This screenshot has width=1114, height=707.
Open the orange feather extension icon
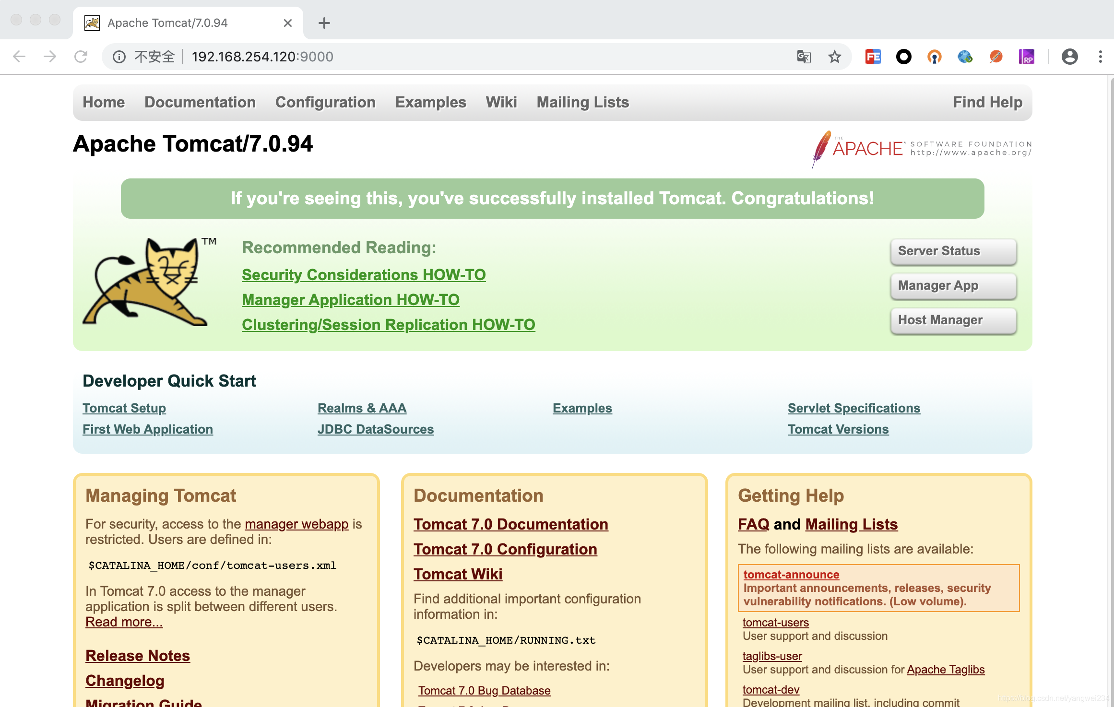996,57
